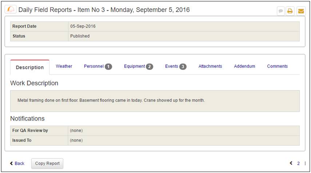
Task: Click the Events count badge 3
Action: point(183,67)
